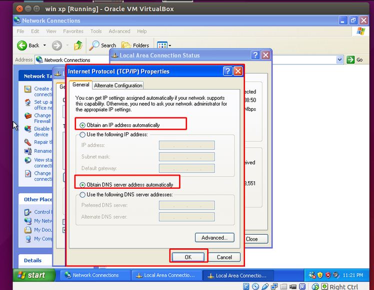Click the VirtualBox hard disk status icon

point(246,287)
